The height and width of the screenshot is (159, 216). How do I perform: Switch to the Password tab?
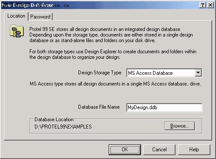[40, 17]
